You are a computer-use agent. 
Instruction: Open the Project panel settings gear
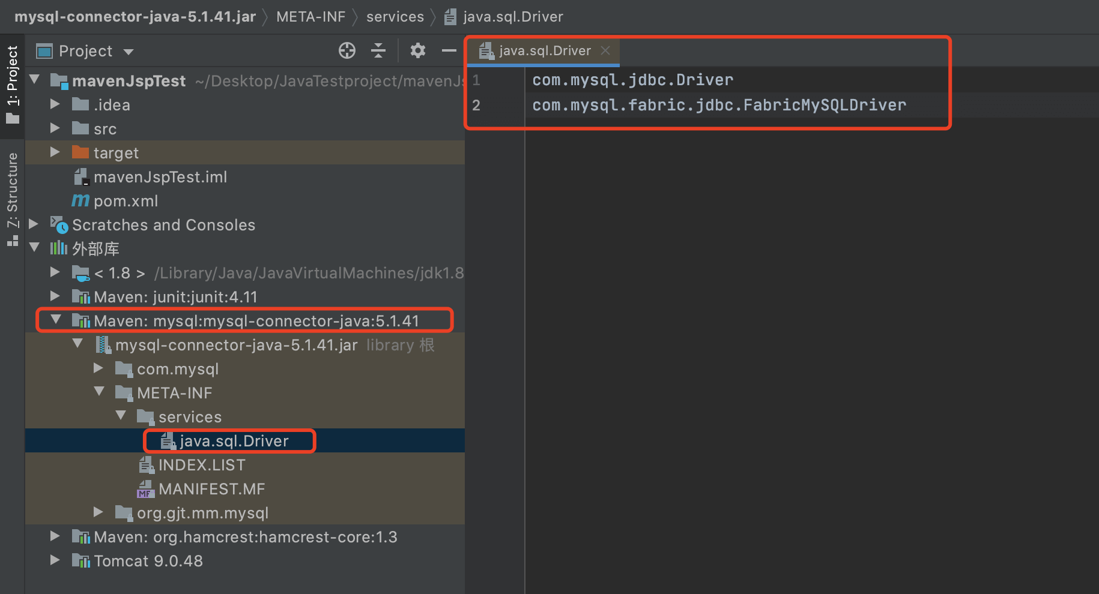click(x=418, y=51)
